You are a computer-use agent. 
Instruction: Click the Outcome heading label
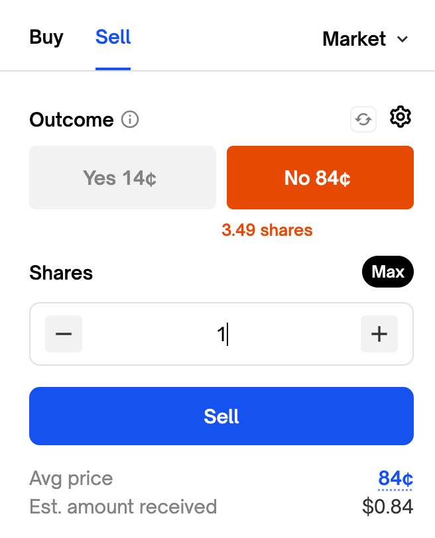[x=72, y=120]
